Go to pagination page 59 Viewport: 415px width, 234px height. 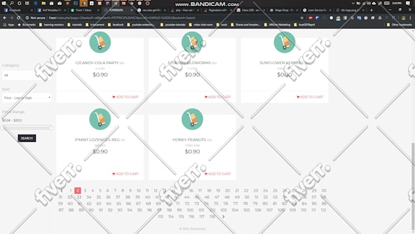[60, 203]
